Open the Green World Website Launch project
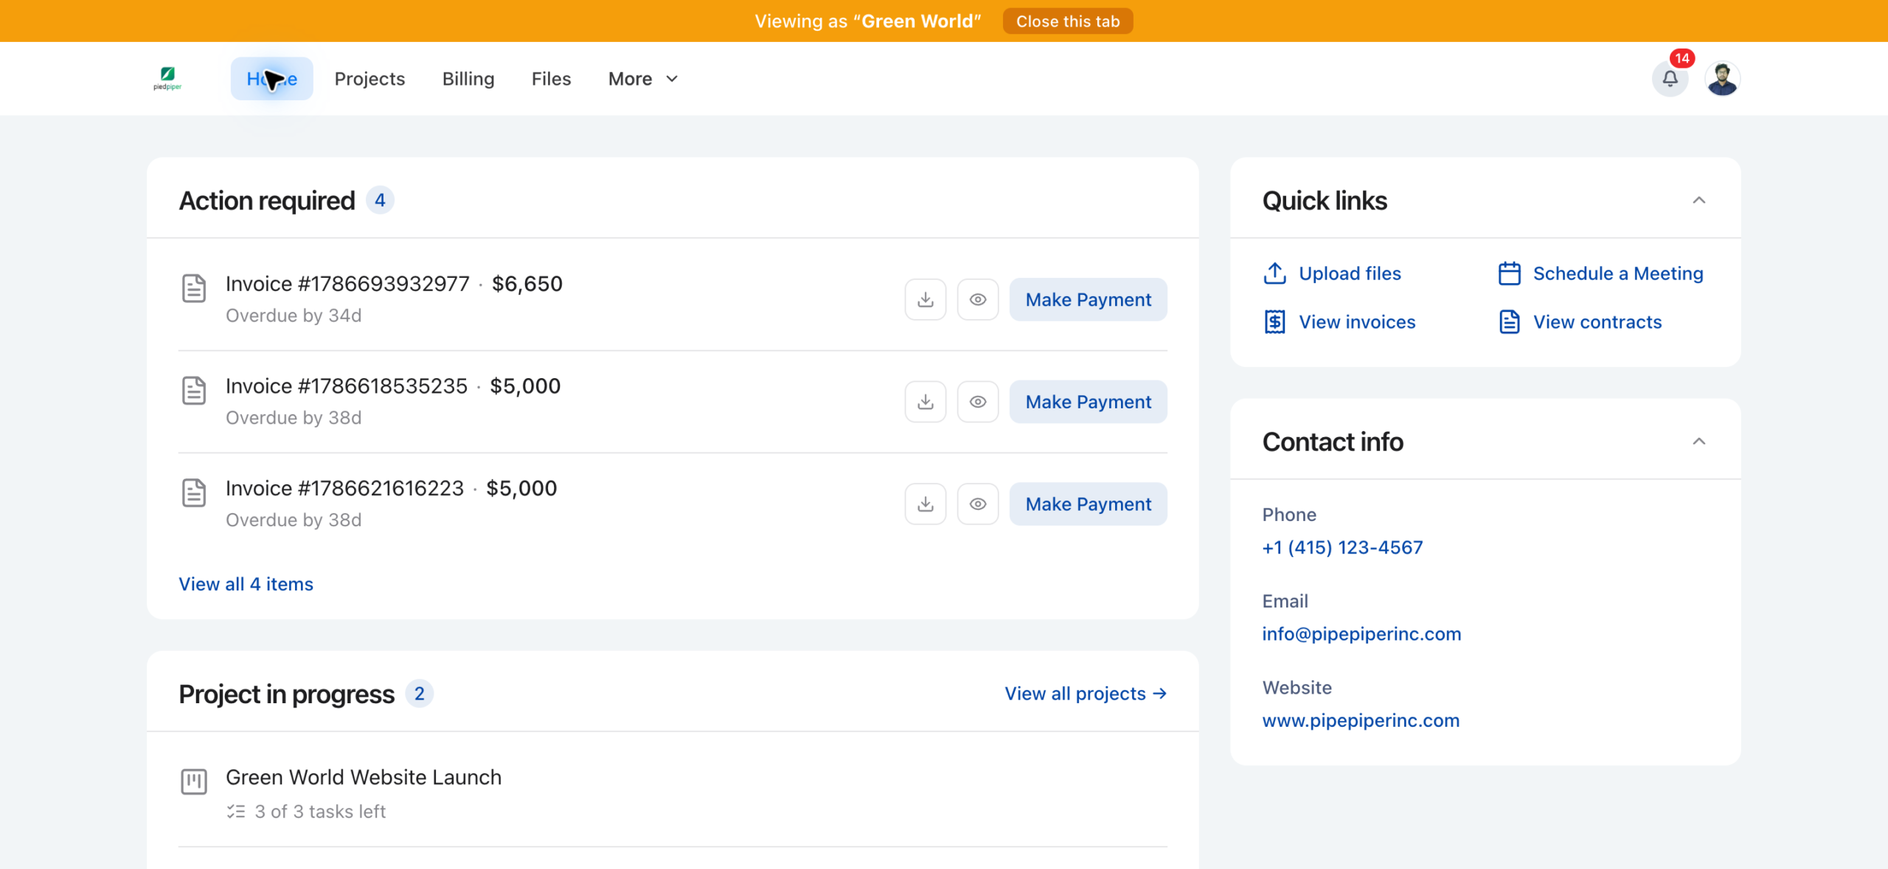The image size is (1888, 869). [x=364, y=777]
